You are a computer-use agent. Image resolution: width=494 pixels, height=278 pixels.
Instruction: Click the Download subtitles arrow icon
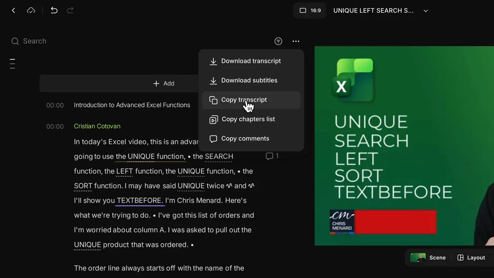(213, 80)
